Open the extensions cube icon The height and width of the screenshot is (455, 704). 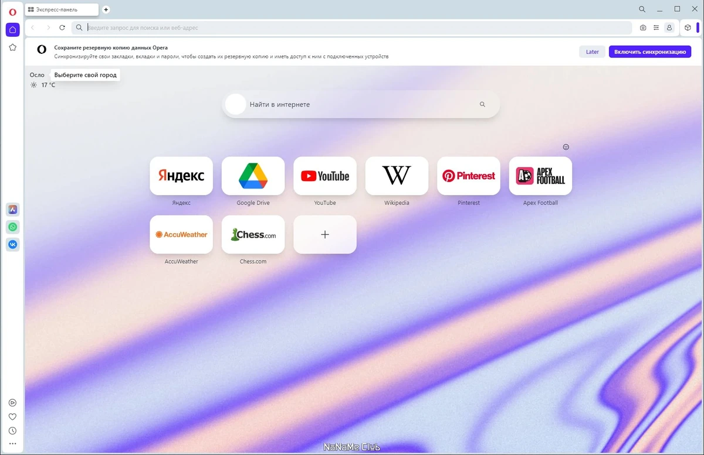pyautogui.click(x=688, y=28)
